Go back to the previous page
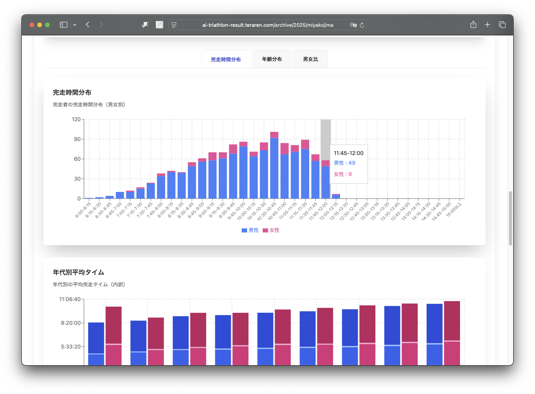The height and width of the screenshot is (394, 535). pos(88,25)
